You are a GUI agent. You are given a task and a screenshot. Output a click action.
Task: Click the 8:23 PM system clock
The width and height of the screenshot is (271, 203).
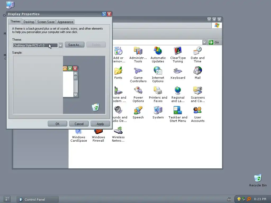tap(260, 199)
